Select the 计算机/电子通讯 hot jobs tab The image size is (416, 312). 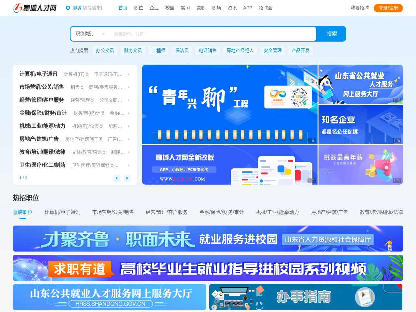62,212
